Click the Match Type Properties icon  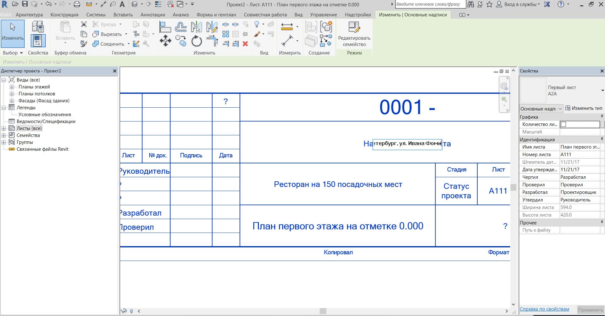pos(84,44)
